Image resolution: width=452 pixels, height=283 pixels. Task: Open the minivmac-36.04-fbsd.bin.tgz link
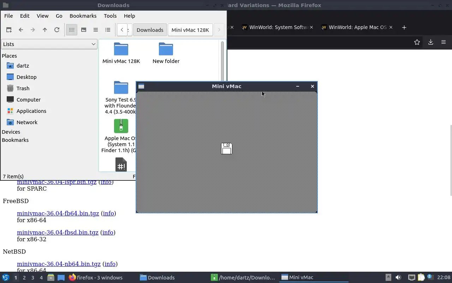click(58, 232)
